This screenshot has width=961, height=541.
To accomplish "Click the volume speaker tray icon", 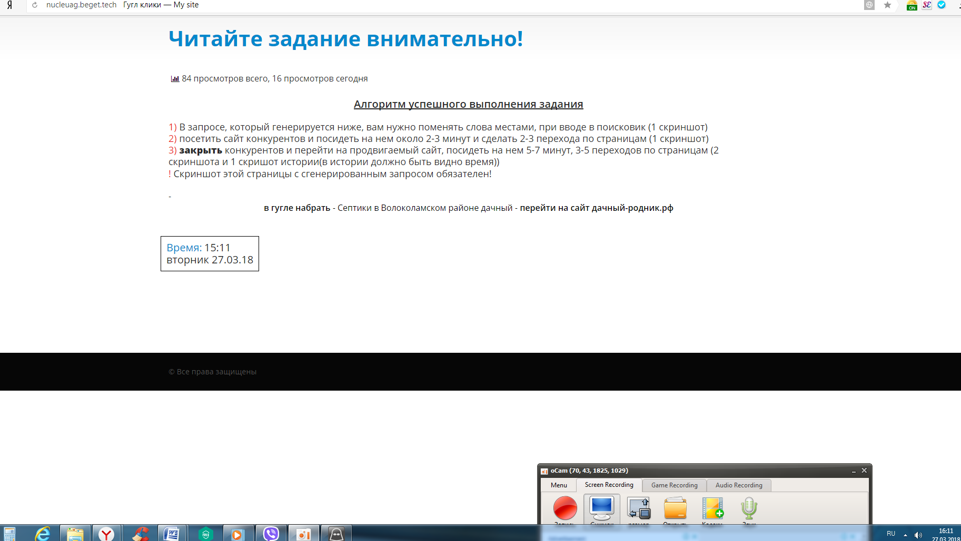I will 918,535.
